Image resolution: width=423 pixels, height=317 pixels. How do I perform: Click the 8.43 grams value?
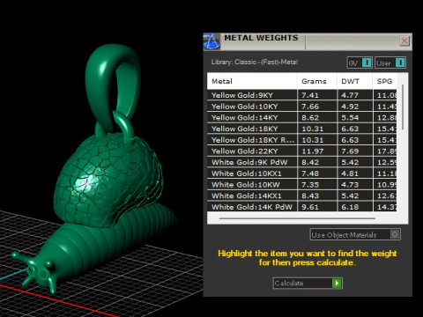point(310,195)
